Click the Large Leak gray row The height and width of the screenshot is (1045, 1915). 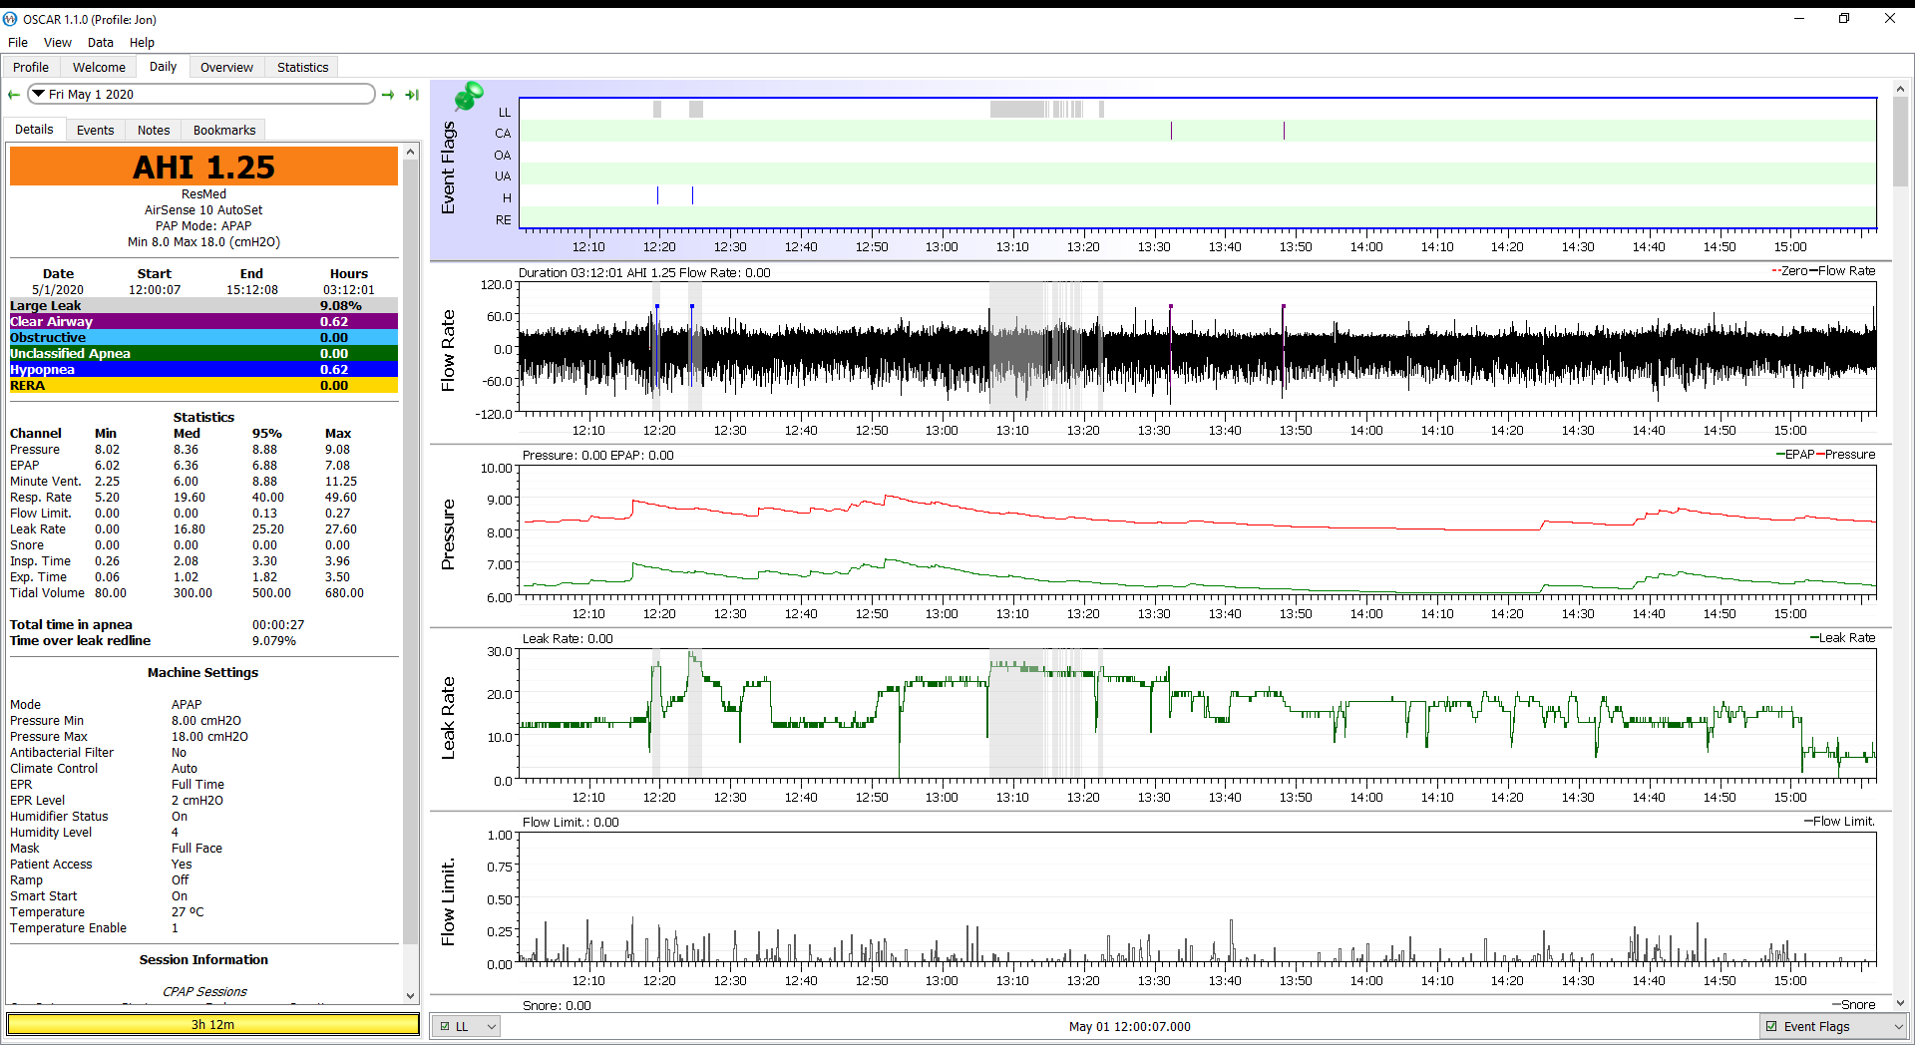tap(203, 306)
